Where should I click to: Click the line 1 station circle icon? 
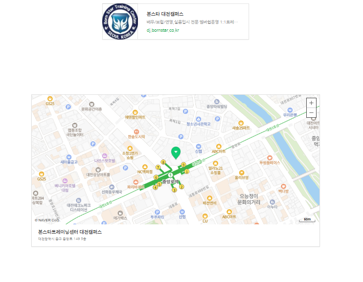click(170, 175)
